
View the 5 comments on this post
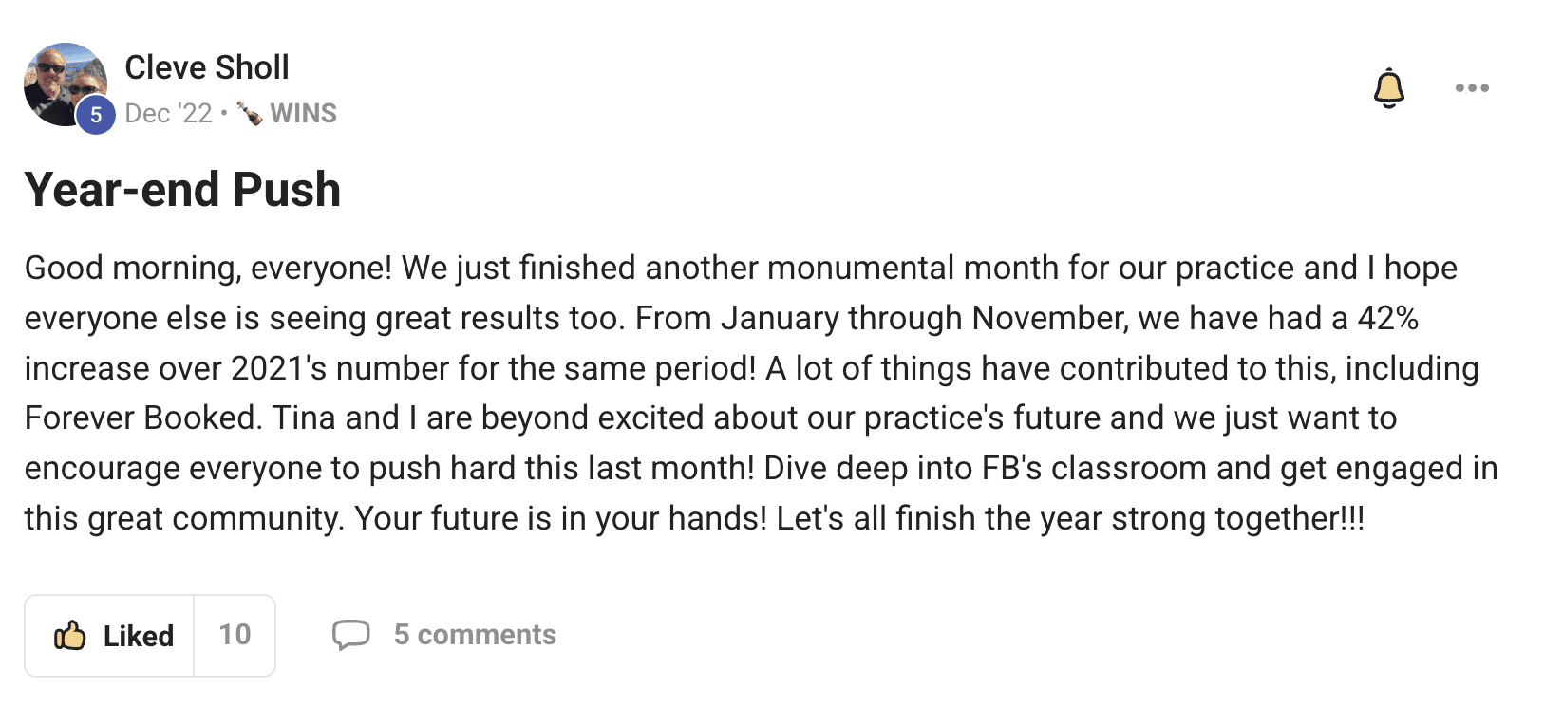(475, 635)
